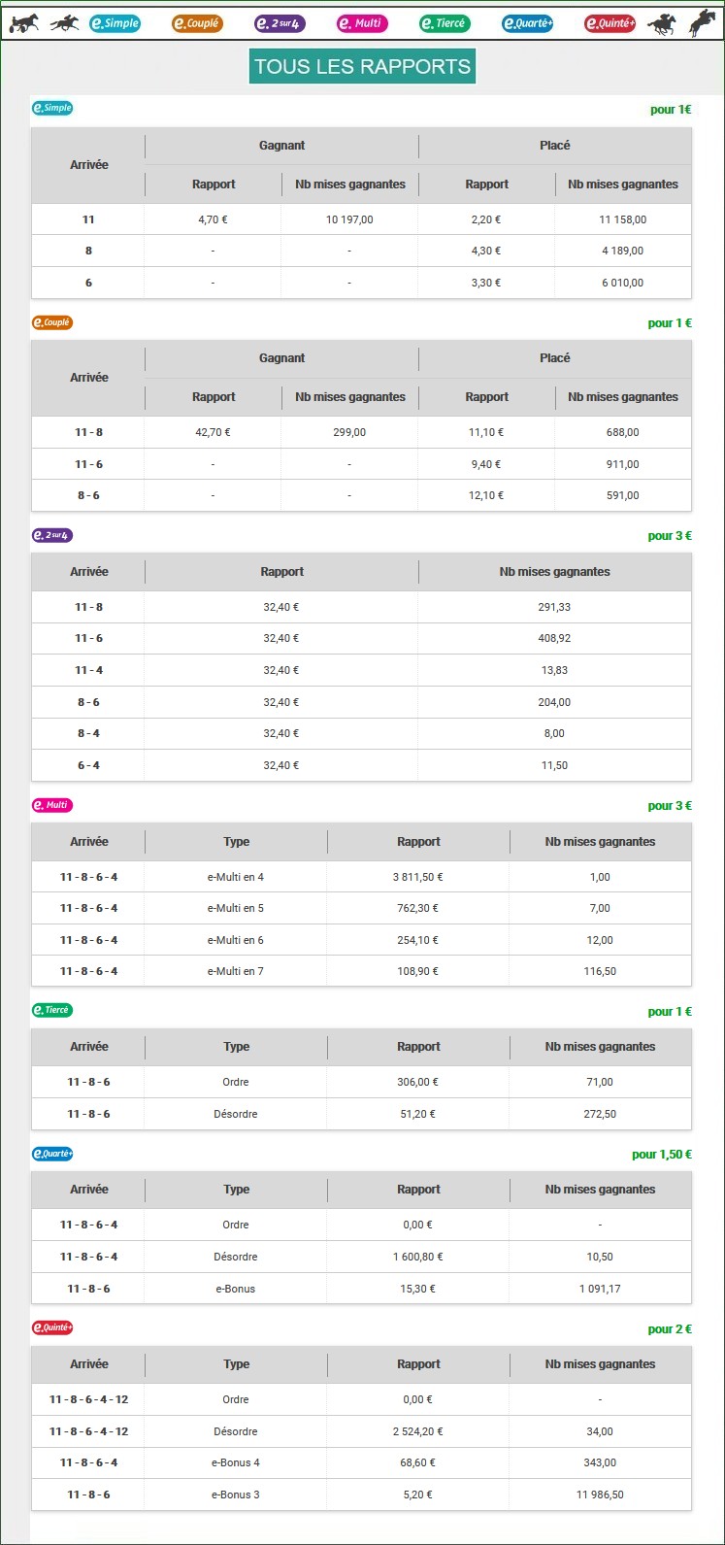Click the 2 524,20 € Désordre rapport cell

tap(418, 1431)
